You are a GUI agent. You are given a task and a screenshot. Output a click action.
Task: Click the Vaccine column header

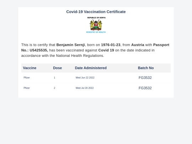pos(30,68)
